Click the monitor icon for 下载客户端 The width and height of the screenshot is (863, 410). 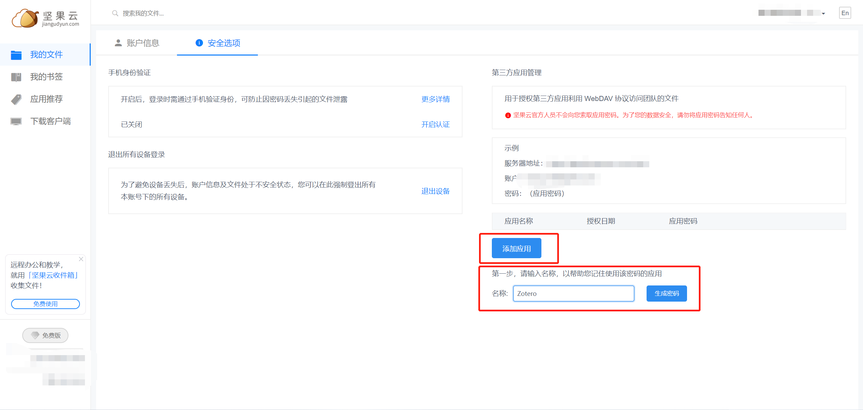[x=16, y=122]
